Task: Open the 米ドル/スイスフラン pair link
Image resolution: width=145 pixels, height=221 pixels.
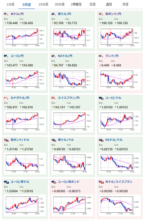Action: [x=119, y=182]
